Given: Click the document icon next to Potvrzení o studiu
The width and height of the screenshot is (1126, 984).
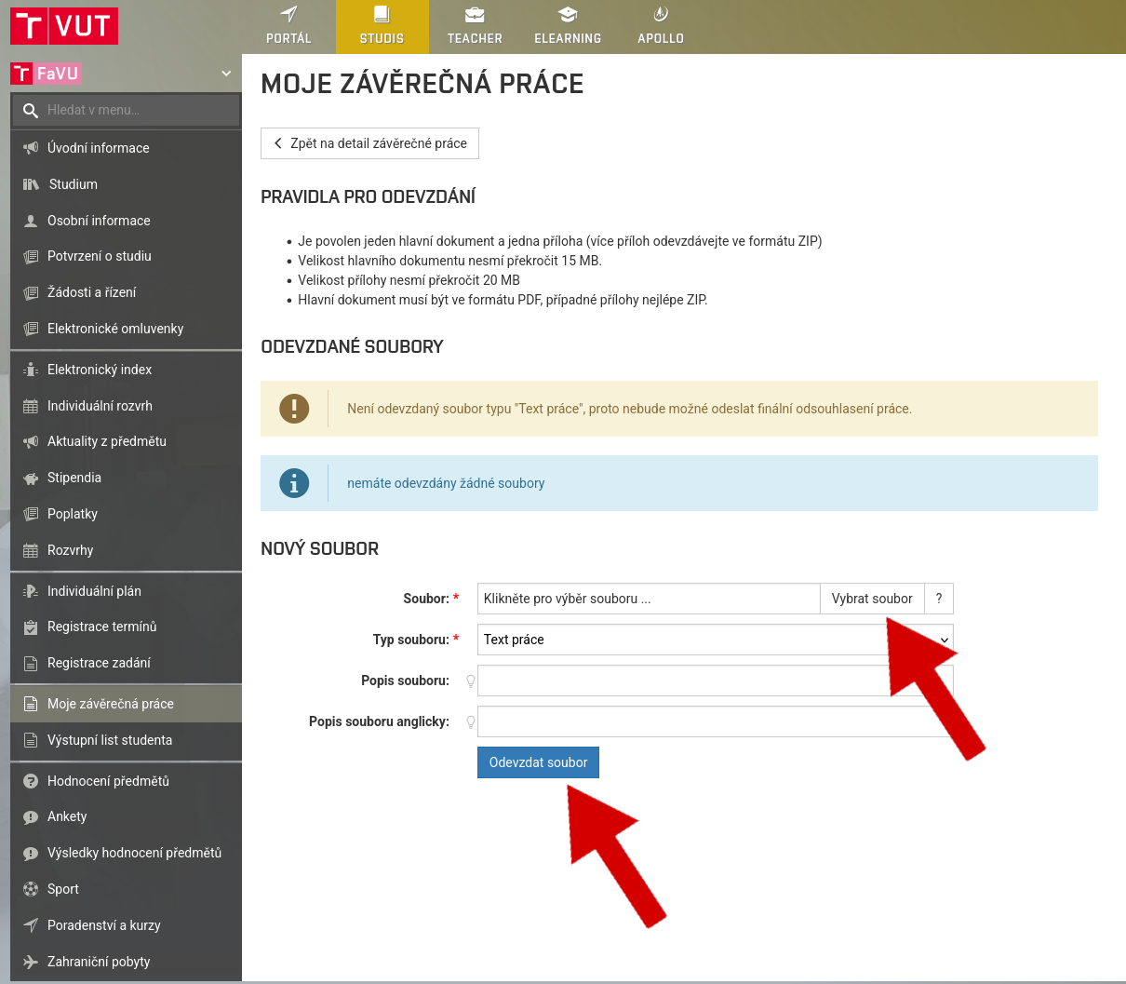Looking at the screenshot, I should (31, 256).
